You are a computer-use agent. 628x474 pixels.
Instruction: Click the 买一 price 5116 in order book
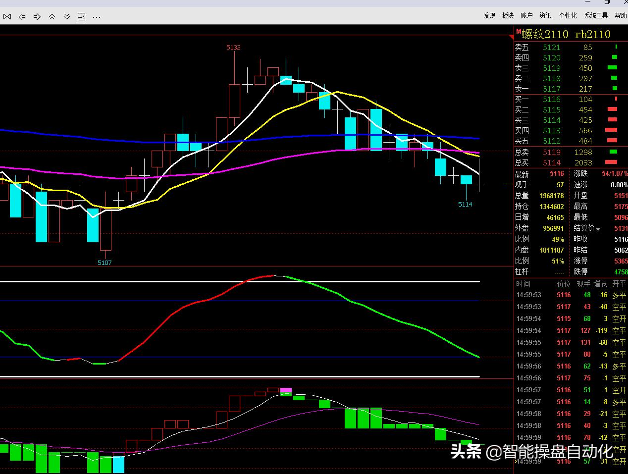point(551,100)
